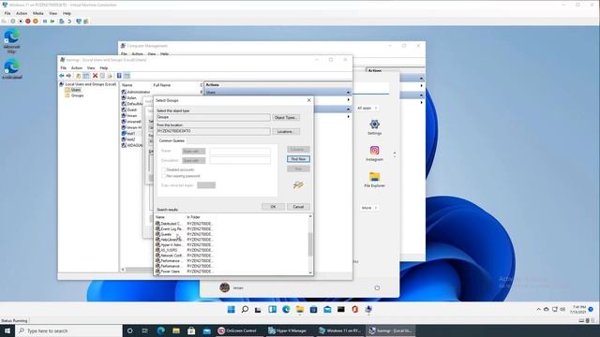Open the Description 'Starts with' dropdown
Viewport: 600px width, 337px height.
click(194, 160)
